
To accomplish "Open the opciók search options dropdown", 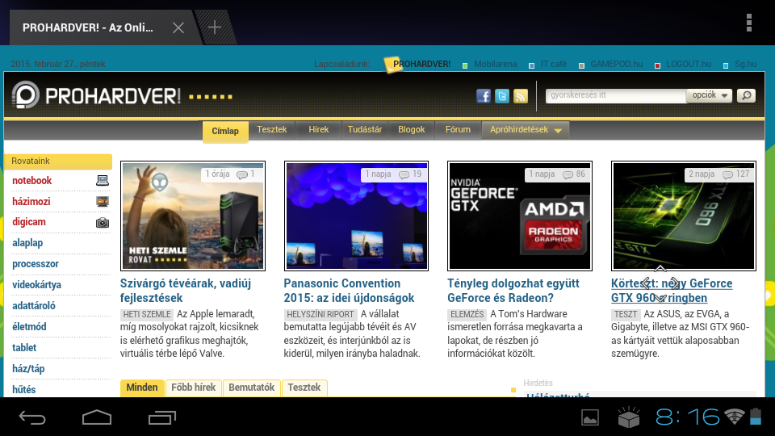I will [x=710, y=95].
